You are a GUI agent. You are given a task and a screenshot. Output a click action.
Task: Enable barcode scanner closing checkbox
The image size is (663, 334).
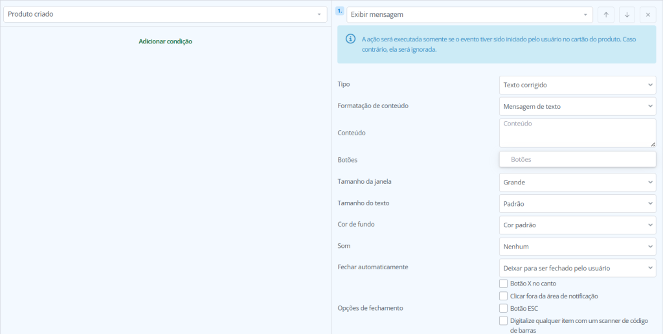coord(504,320)
